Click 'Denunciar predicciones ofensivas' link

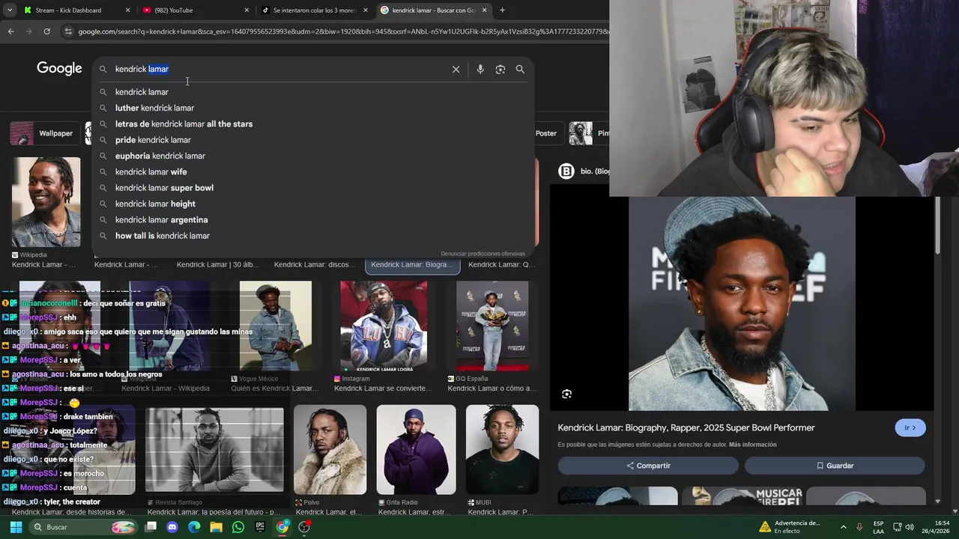coord(482,254)
